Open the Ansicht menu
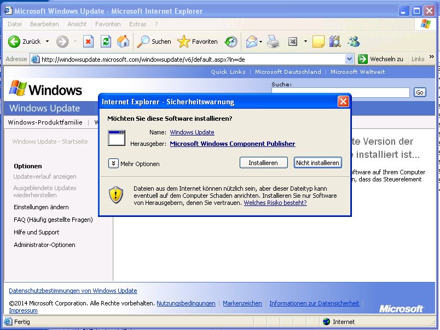440x330 pixels. (77, 24)
